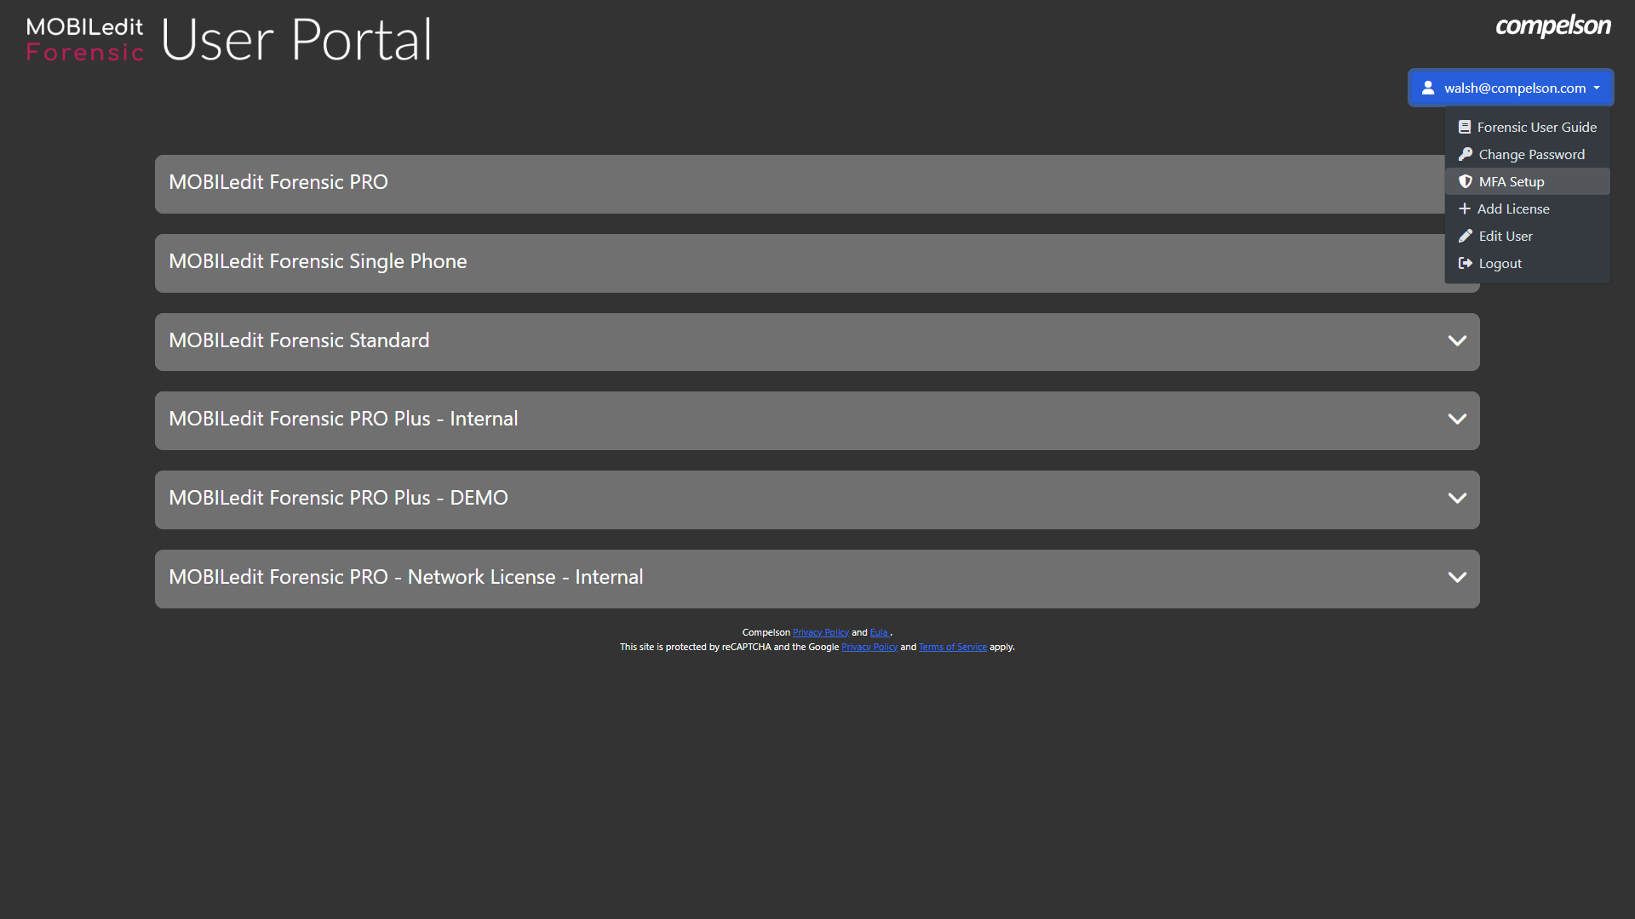Open the Google Privacy Policy link
Image resolution: width=1635 pixels, height=919 pixels.
[x=869, y=648]
